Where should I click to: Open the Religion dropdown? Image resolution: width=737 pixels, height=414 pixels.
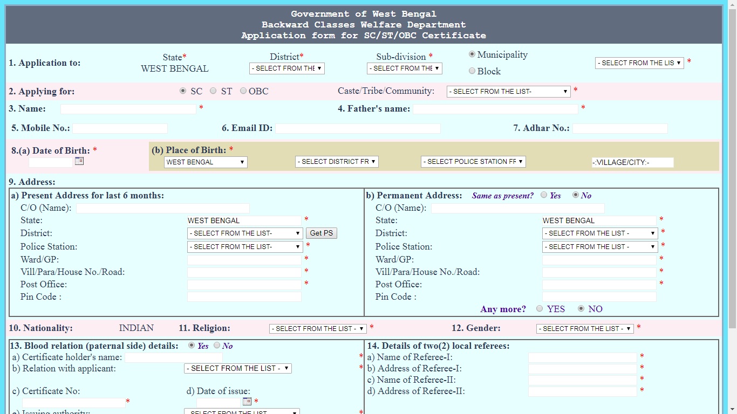[317, 328]
